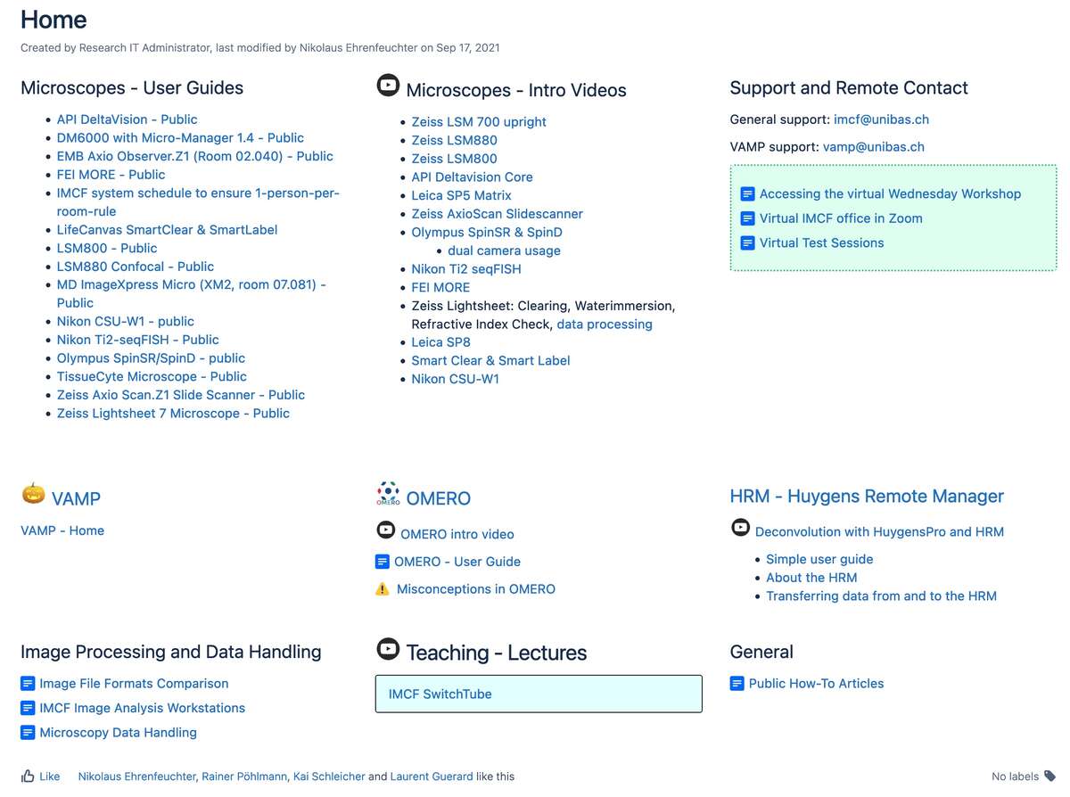Open the dual camera usage sub-item

coord(504,251)
